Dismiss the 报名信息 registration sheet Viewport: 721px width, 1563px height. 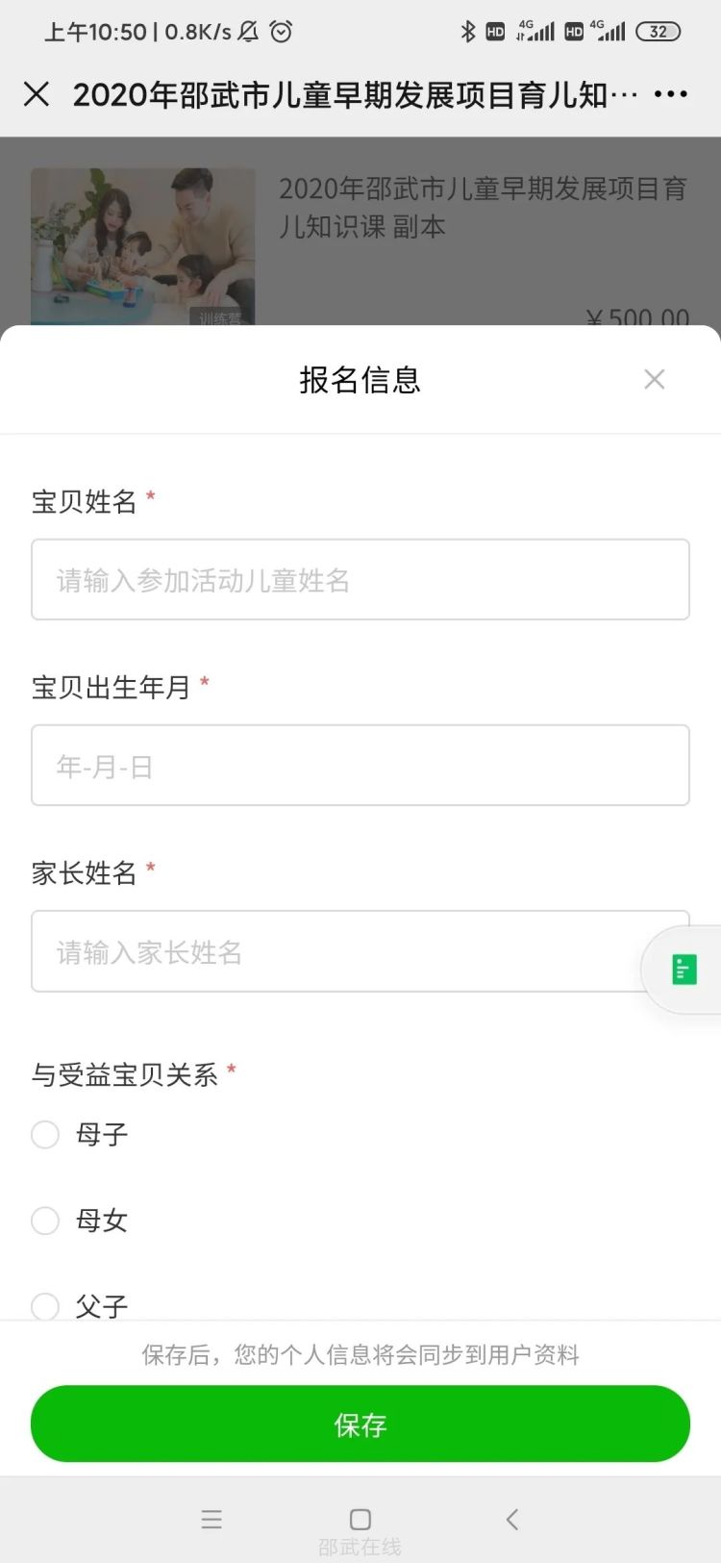pos(655,380)
